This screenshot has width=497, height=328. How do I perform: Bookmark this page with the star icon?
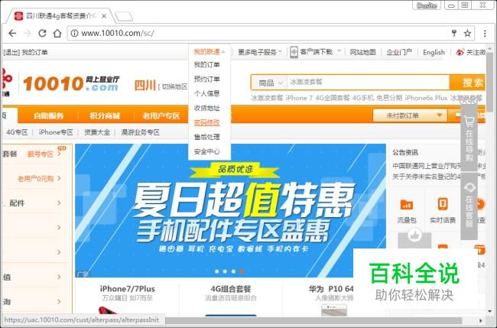point(467,33)
